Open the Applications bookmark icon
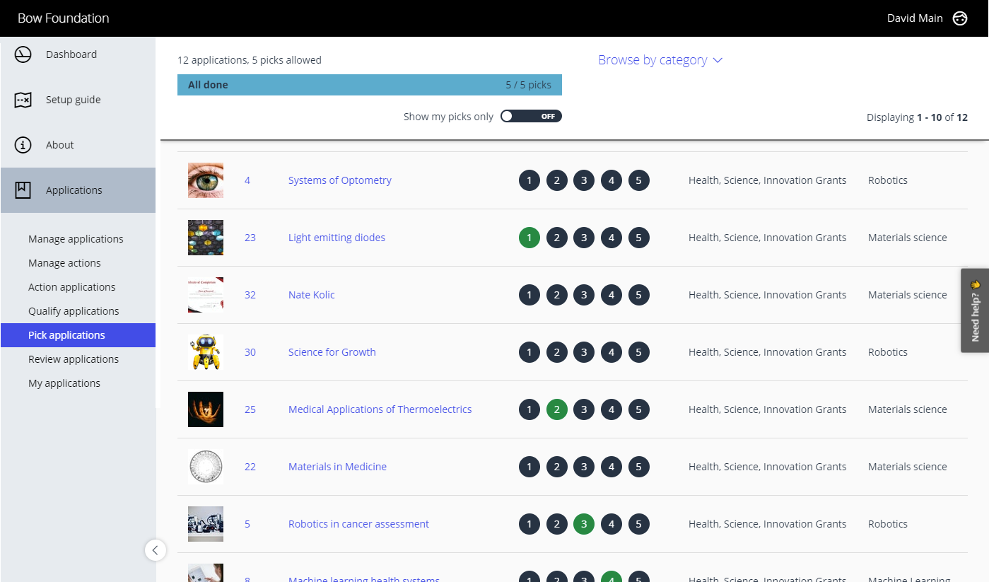This screenshot has width=989, height=582. [22, 190]
